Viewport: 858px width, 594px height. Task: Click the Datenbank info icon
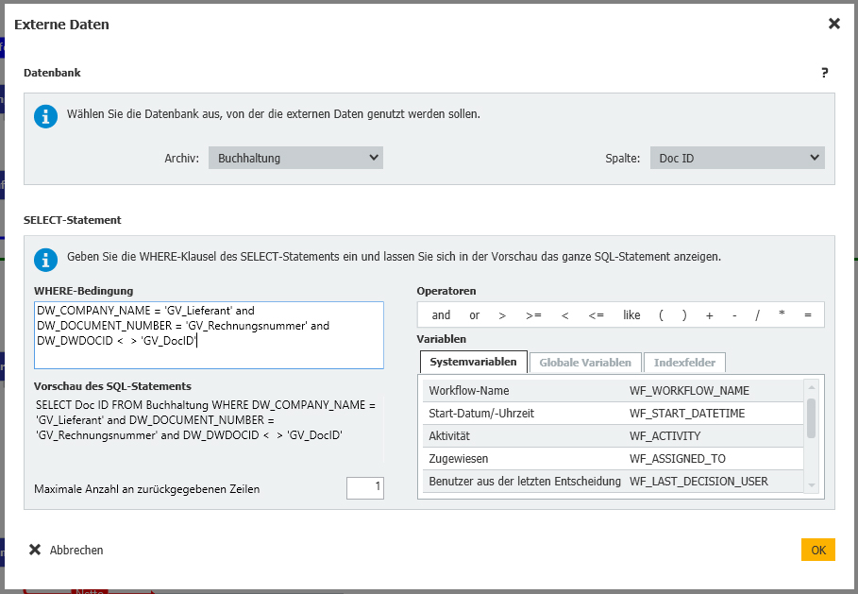pyautogui.click(x=45, y=115)
